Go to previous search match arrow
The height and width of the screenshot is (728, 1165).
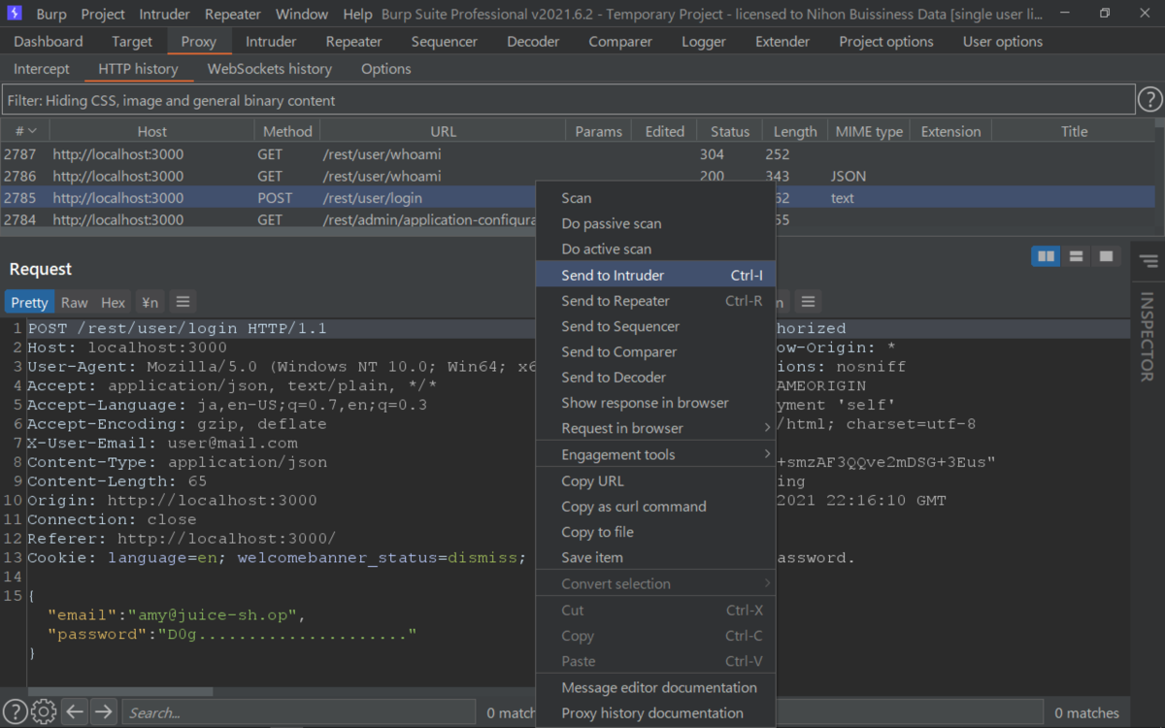[75, 711]
